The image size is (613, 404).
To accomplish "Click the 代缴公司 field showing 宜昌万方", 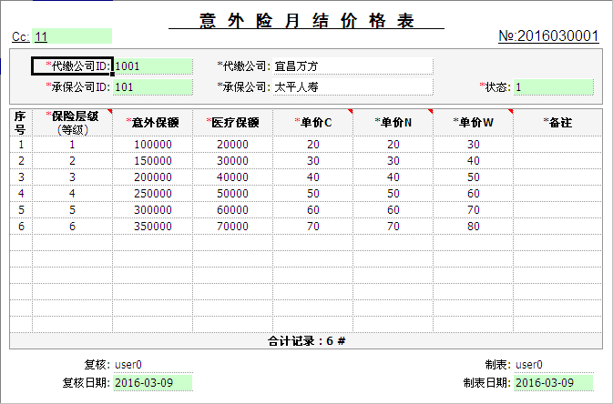I will point(352,66).
